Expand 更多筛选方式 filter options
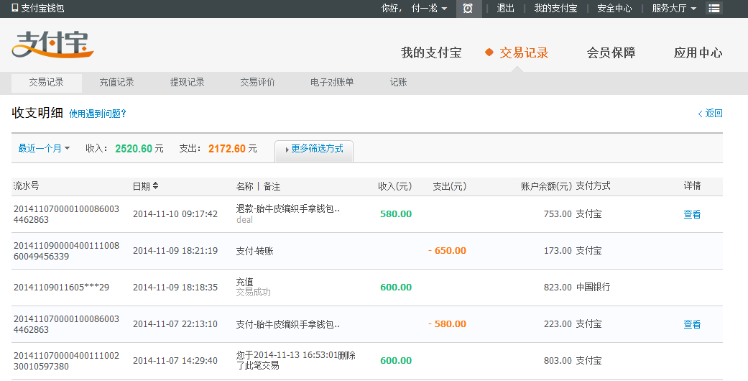 pyautogui.click(x=314, y=149)
